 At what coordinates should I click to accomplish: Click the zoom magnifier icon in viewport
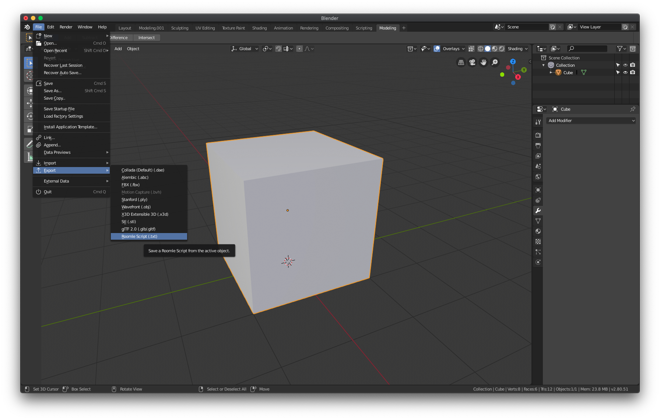click(x=495, y=63)
